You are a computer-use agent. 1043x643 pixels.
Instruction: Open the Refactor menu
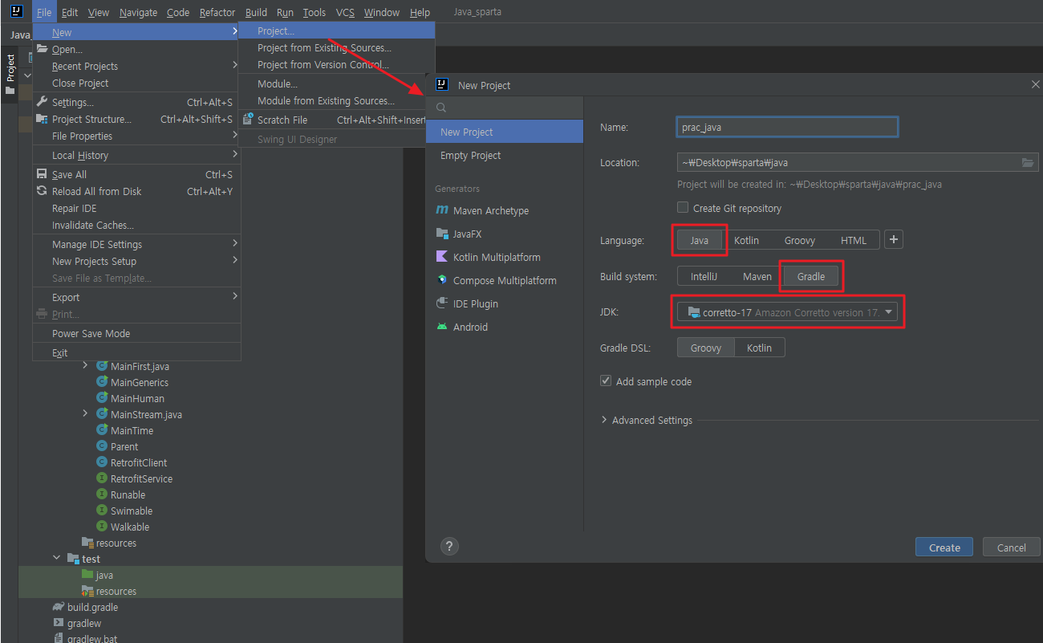point(217,12)
